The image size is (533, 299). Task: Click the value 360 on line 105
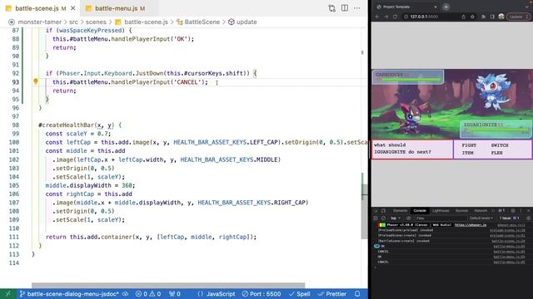coord(127,185)
